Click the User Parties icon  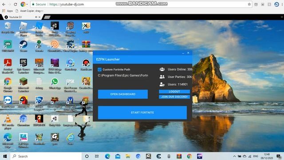162,77
